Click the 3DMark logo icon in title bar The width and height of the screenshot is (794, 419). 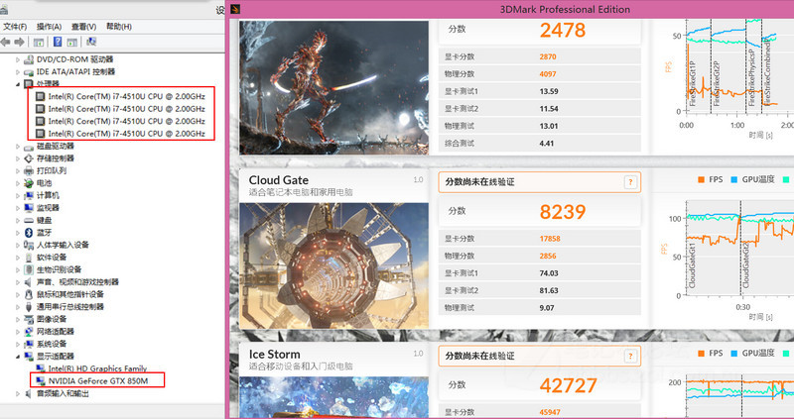coord(235,9)
